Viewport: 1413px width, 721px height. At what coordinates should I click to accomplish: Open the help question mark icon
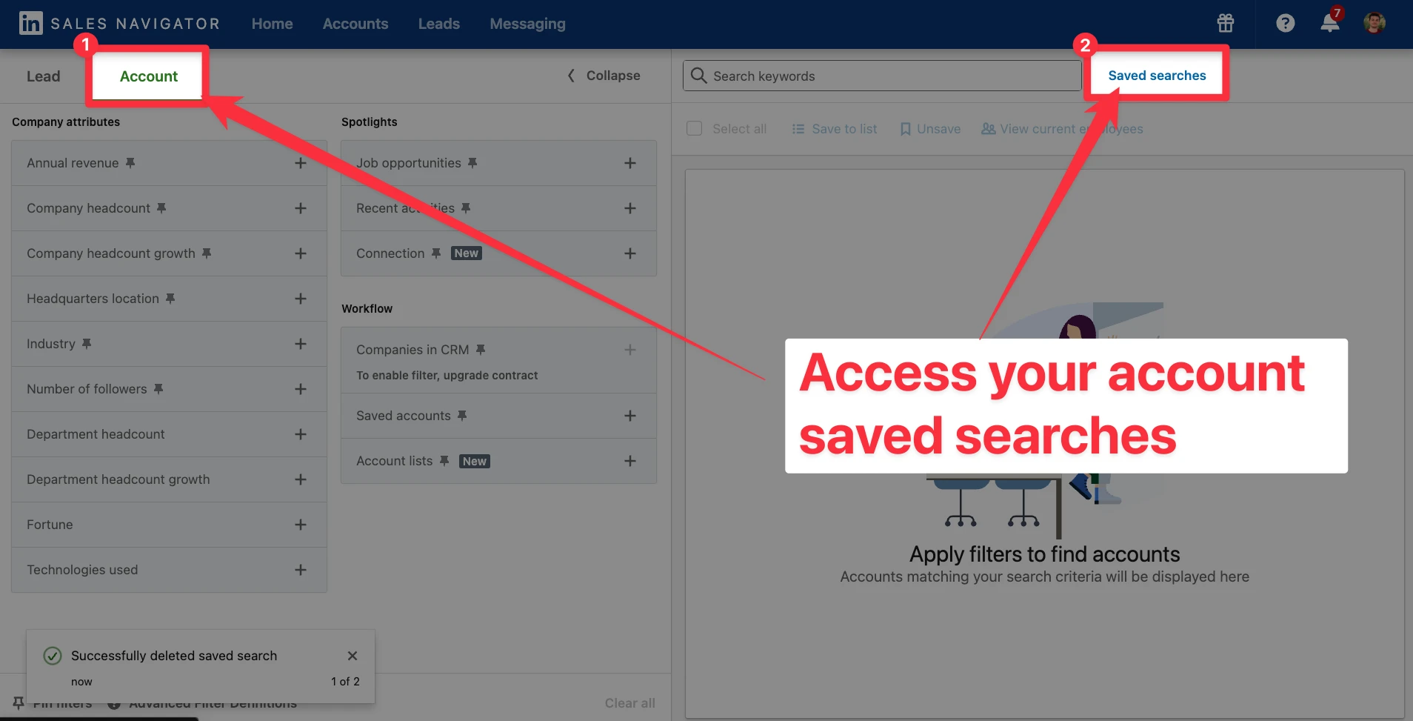pyautogui.click(x=1286, y=24)
